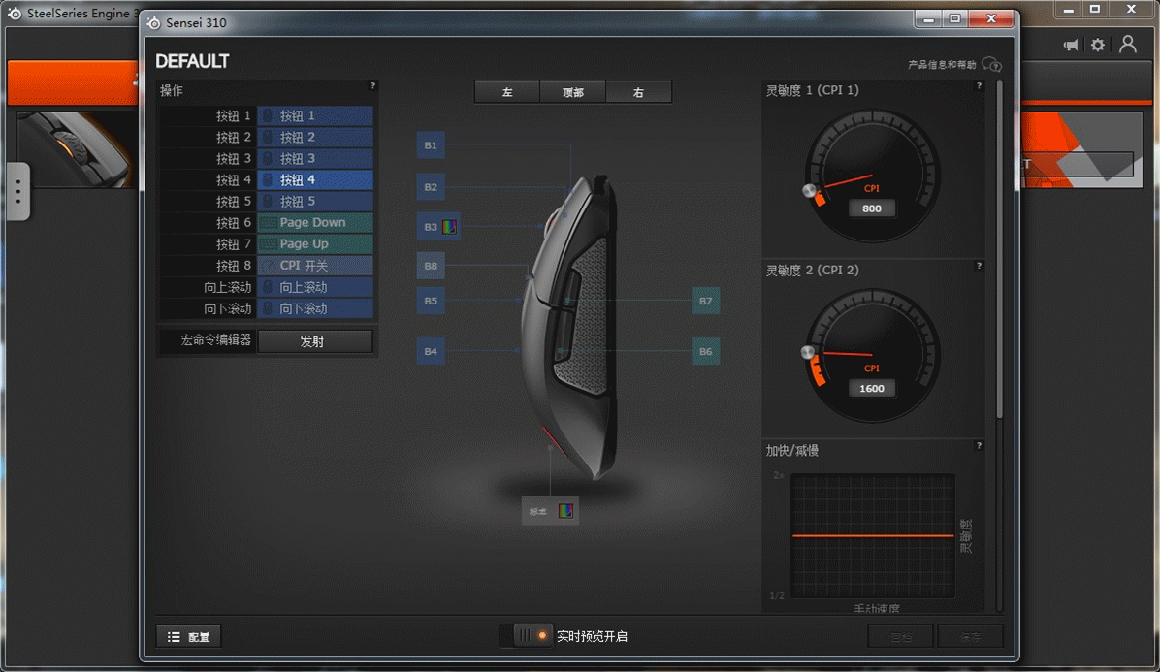Click the three-dot side handle in Engine window
The image size is (1160, 672).
tap(18, 191)
